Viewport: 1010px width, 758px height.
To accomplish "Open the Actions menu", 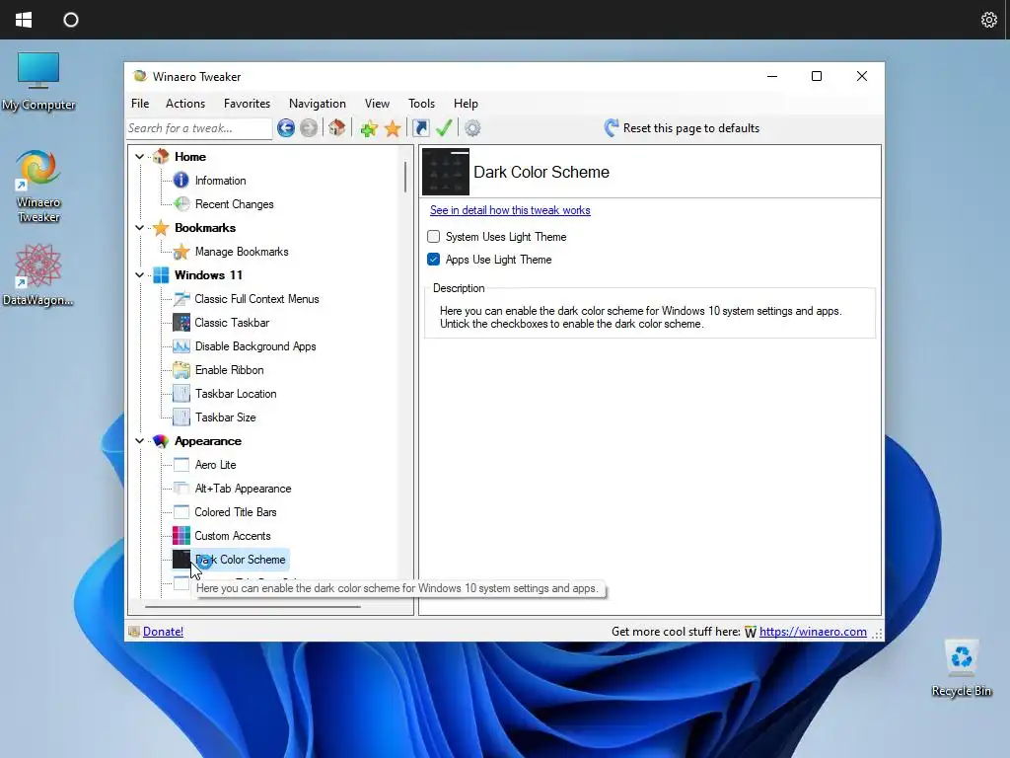I will [x=185, y=103].
